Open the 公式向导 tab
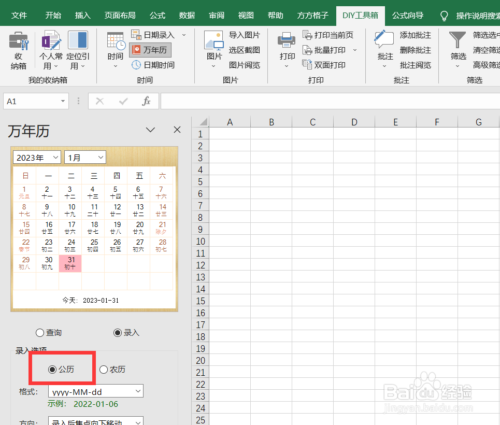 click(x=408, y=16)
